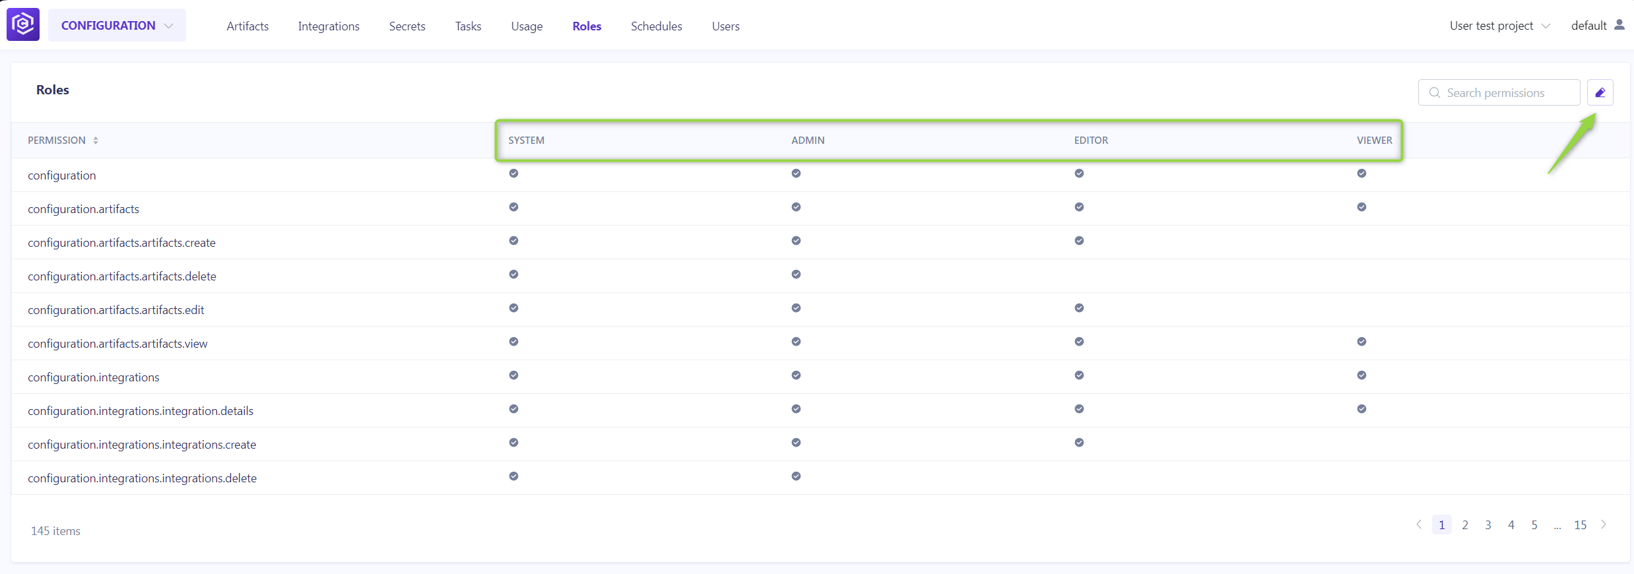Image resolution: width=1634 pixels, height=574 pixels.
Task: Click the edit roles pencil icon
Action: (x=1600, y=92)
